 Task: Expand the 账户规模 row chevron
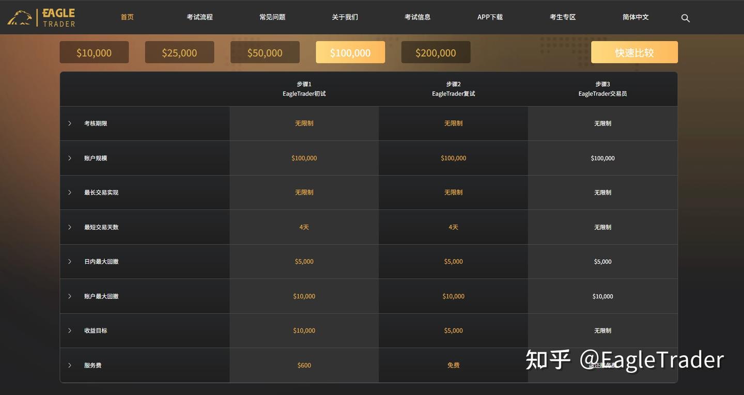click(70, 158)
